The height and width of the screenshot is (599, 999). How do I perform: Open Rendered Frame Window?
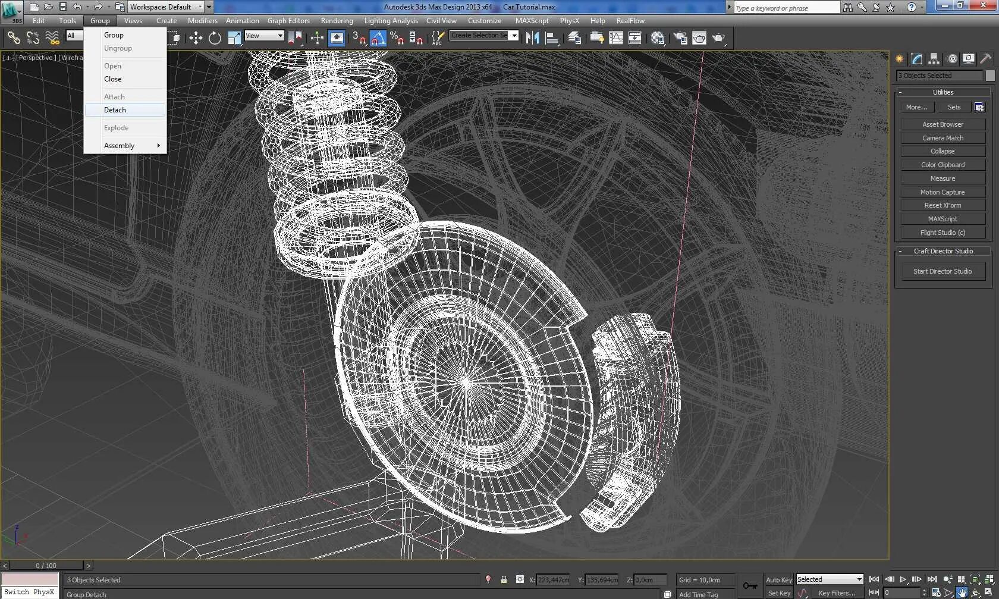tap(699, 38)
